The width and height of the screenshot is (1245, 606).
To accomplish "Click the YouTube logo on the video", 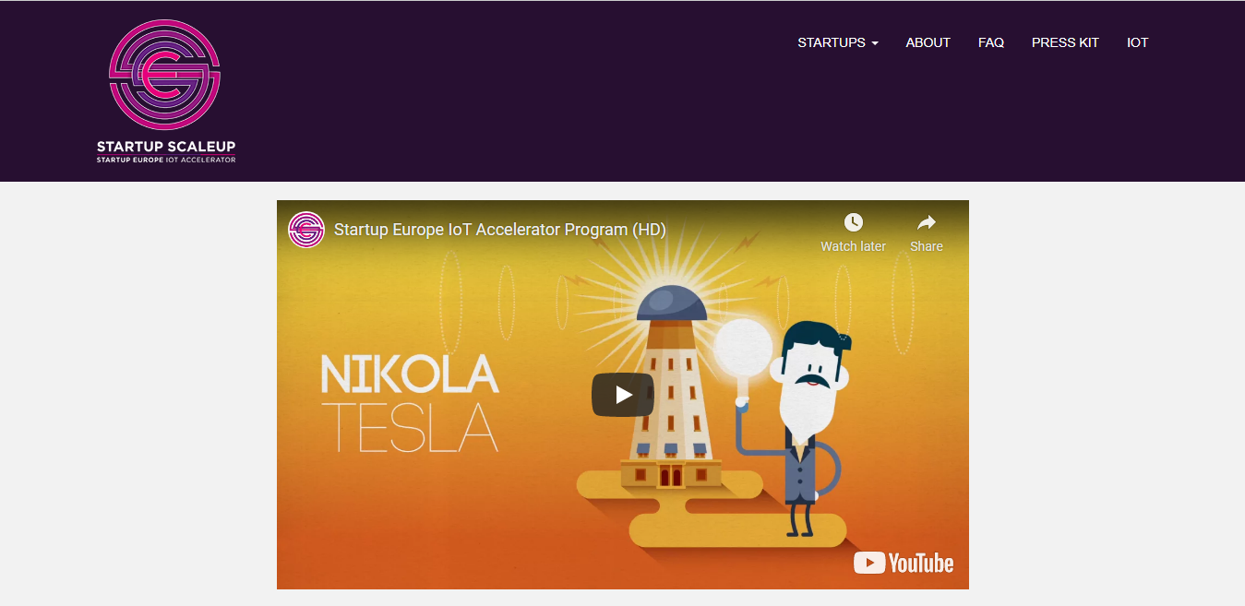I will click(x=904, y=563).
